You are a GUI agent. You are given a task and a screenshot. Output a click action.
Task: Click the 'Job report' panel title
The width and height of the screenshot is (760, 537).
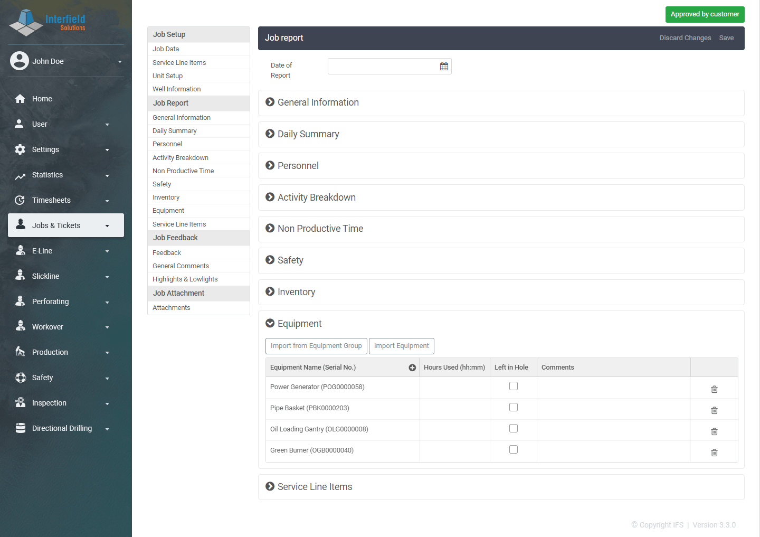click(x=284, y=38)
